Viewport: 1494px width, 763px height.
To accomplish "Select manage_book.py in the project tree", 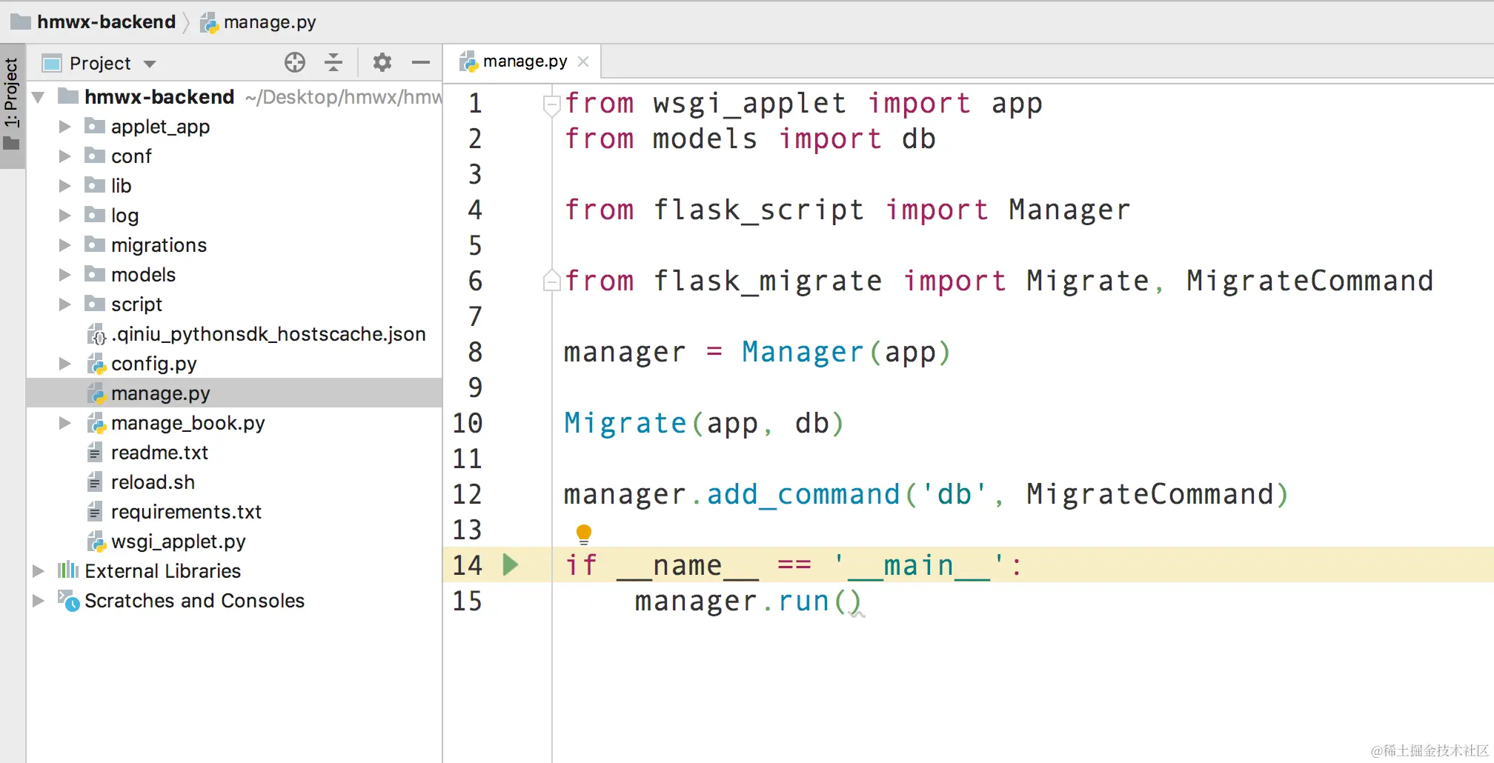I will [234, 423].
